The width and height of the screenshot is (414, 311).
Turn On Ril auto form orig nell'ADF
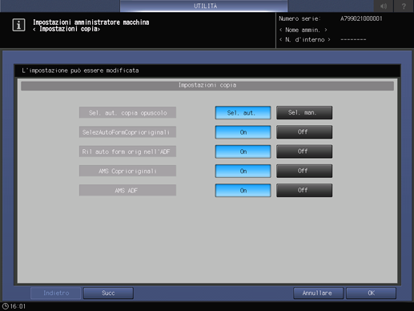[x=243, y=151]
